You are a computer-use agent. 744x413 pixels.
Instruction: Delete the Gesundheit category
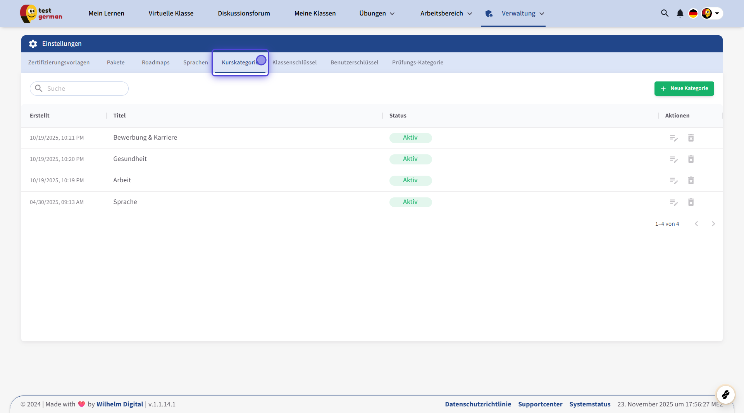pyautogui.click(x=691, y=159)
